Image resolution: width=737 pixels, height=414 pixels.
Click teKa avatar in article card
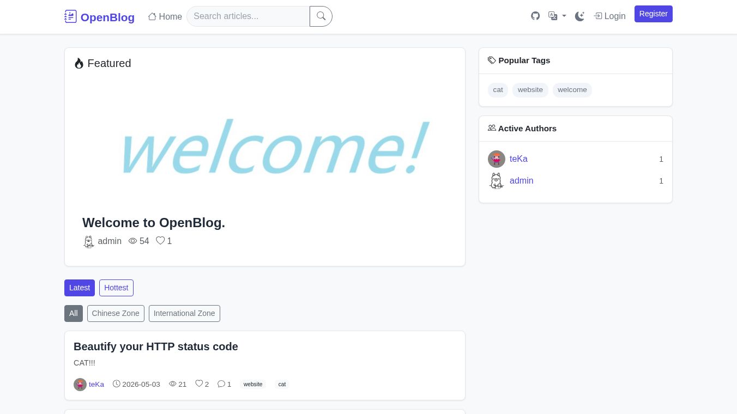80,385
